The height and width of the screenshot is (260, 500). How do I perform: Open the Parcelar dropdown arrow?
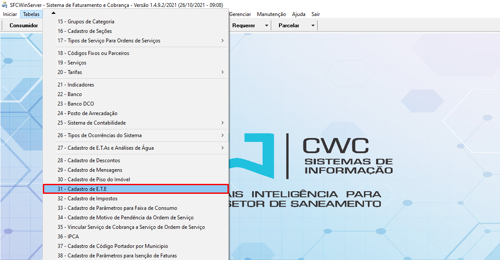coord(313,26)
